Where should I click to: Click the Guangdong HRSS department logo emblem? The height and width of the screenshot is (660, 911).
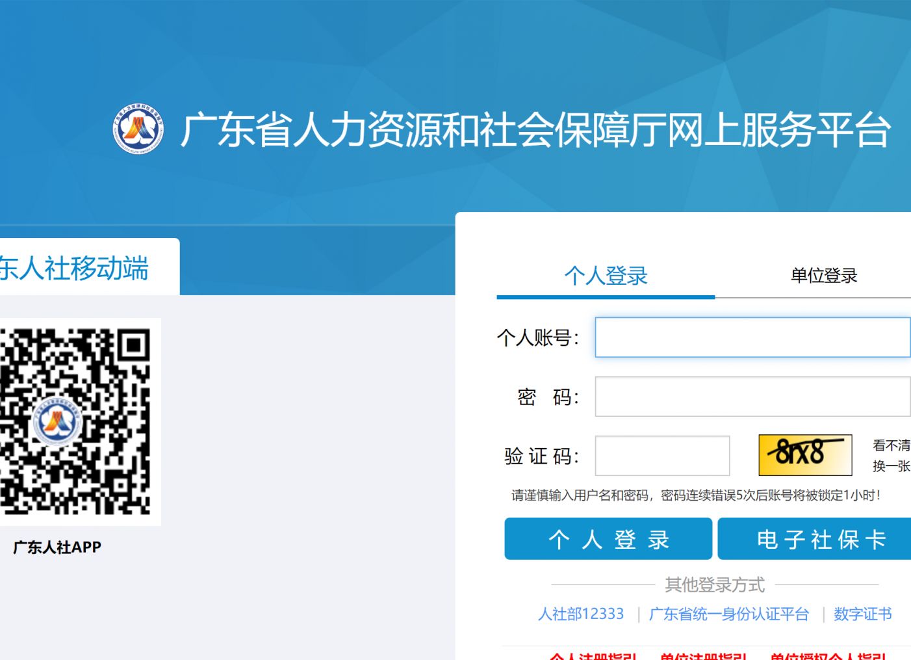point(137,129)
